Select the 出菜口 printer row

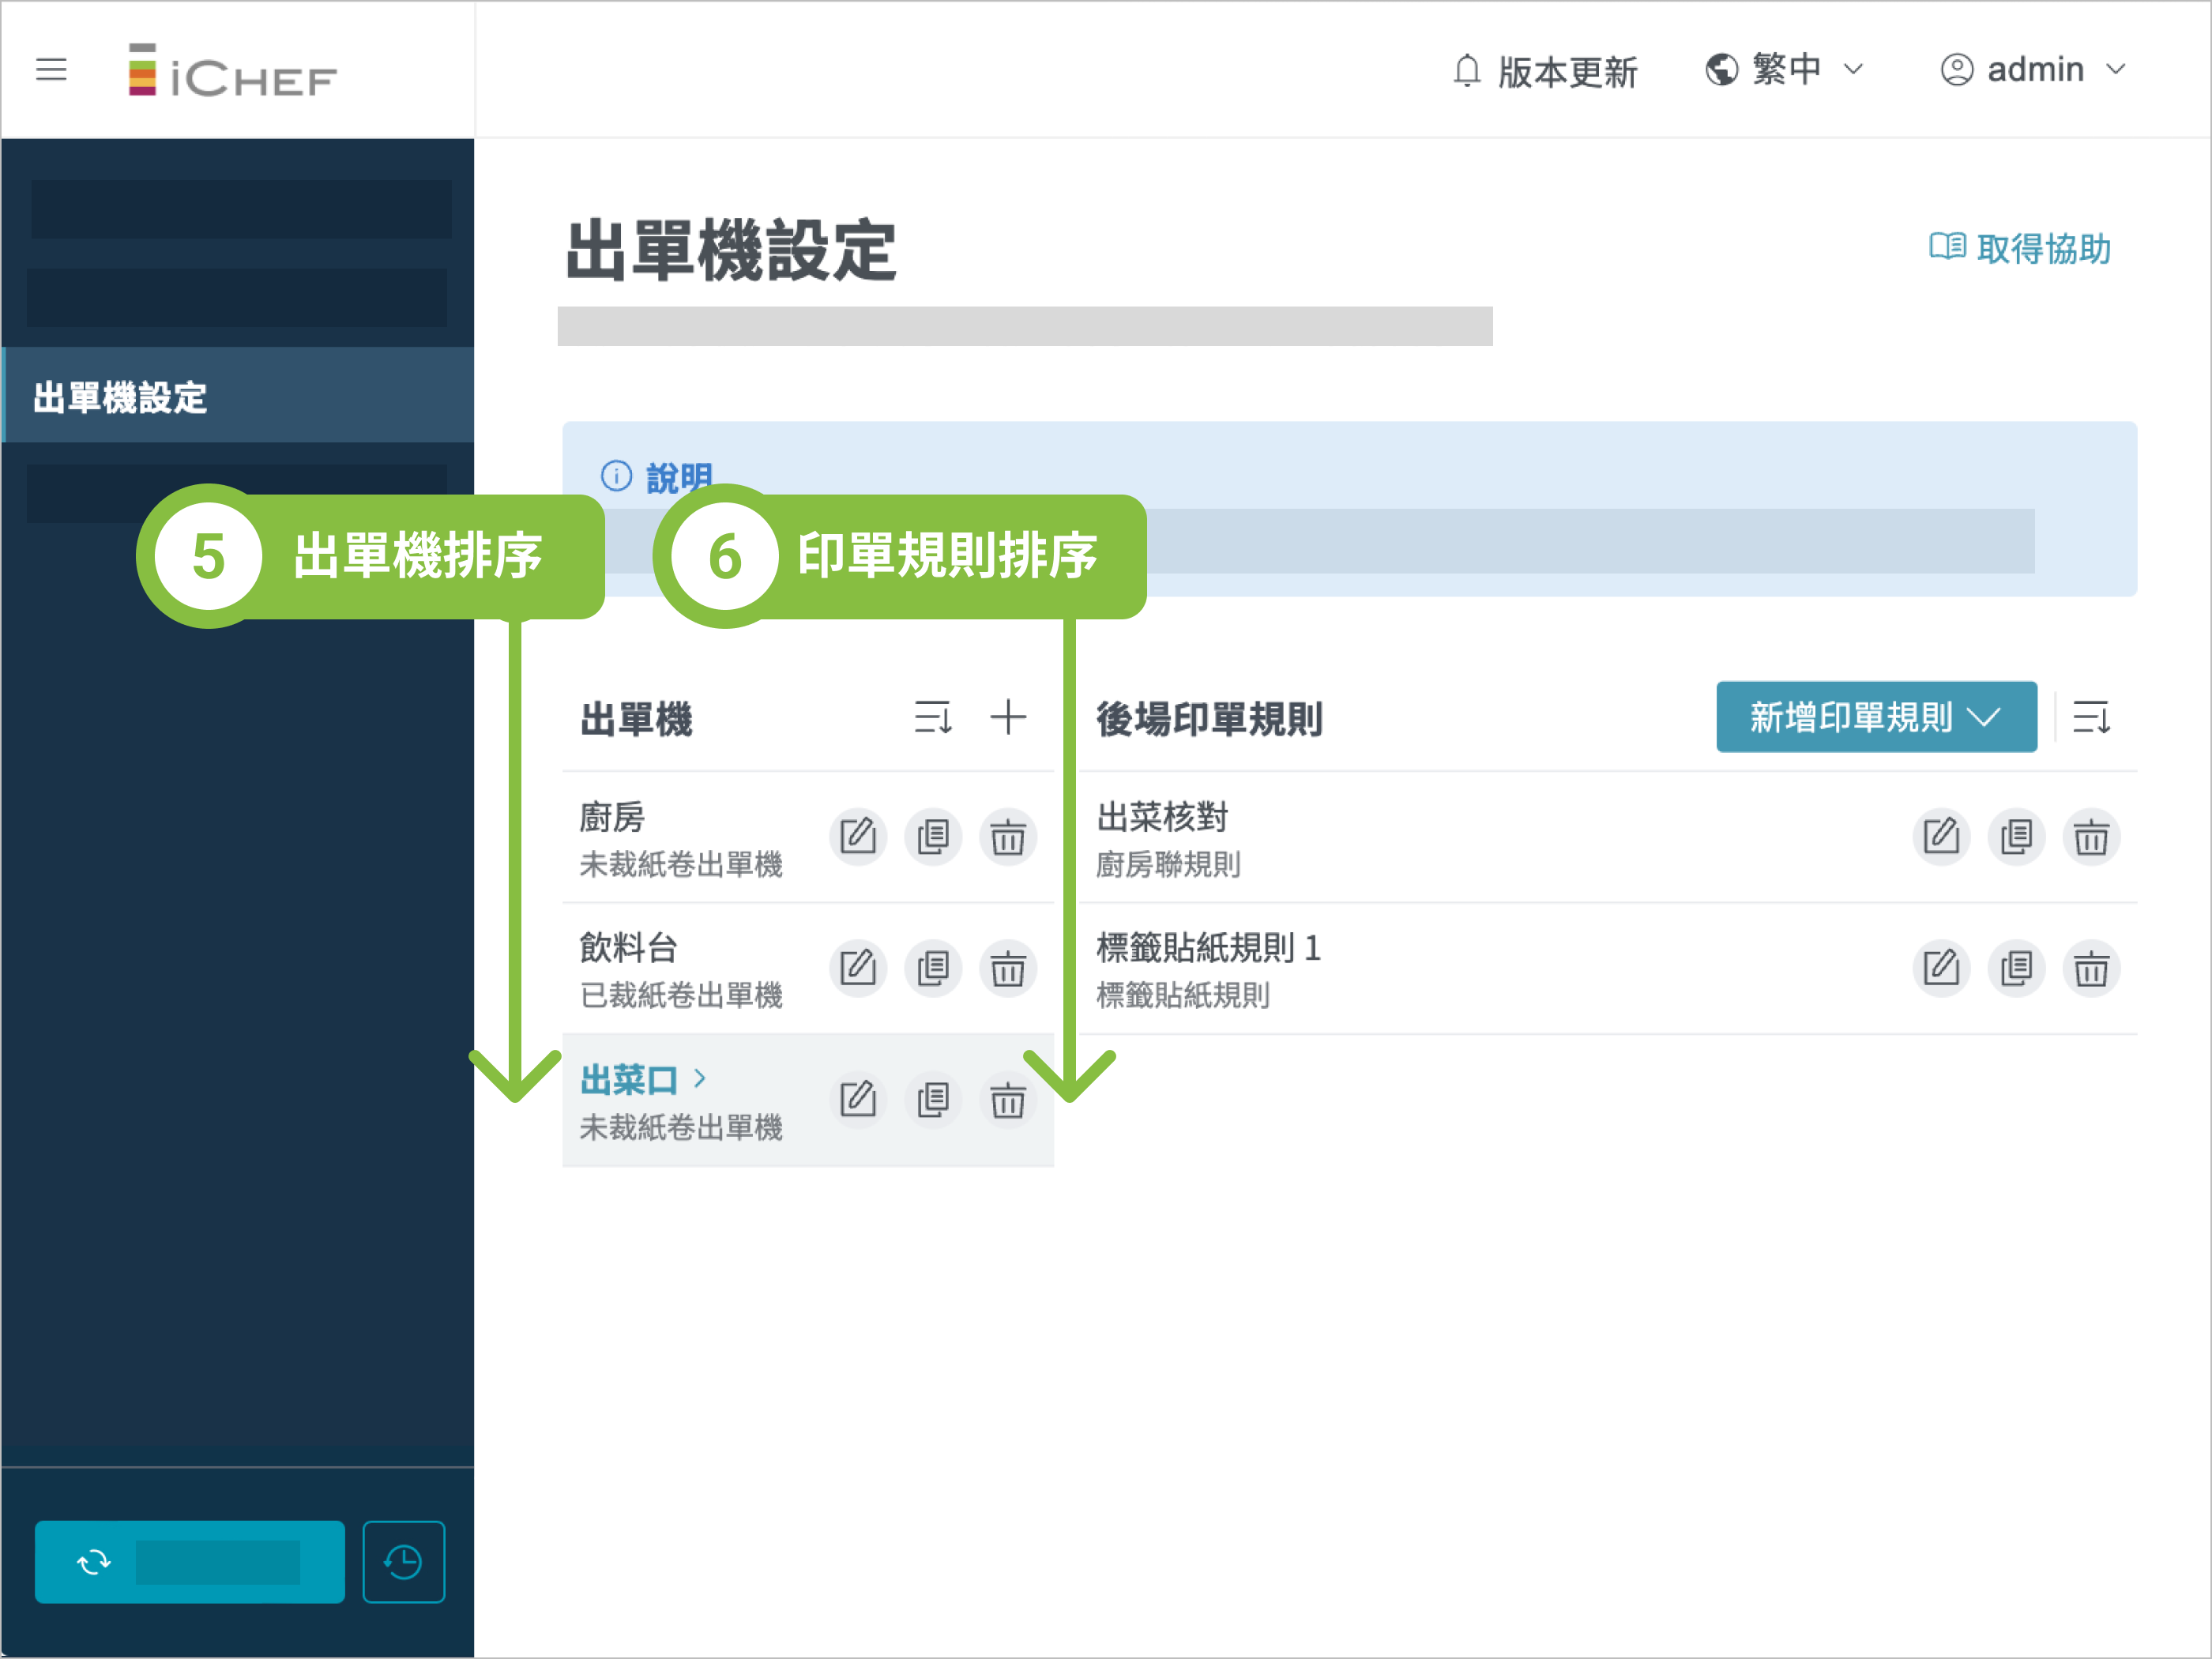808,1100
